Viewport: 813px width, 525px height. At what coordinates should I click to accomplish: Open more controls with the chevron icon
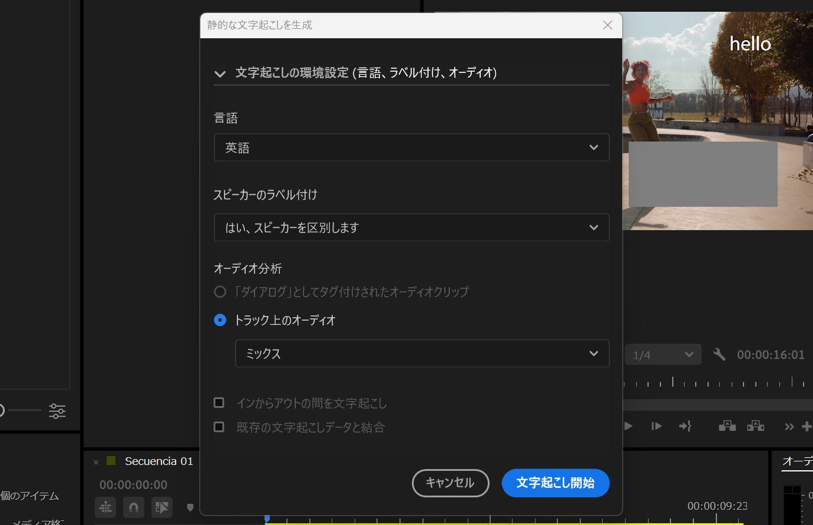789,426
